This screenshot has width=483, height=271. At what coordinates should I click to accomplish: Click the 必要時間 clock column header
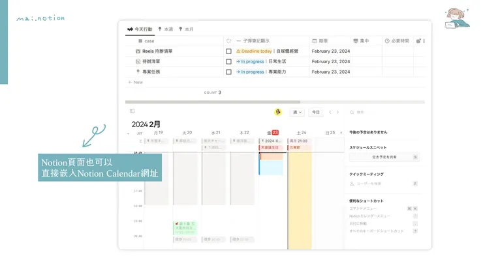397,41
